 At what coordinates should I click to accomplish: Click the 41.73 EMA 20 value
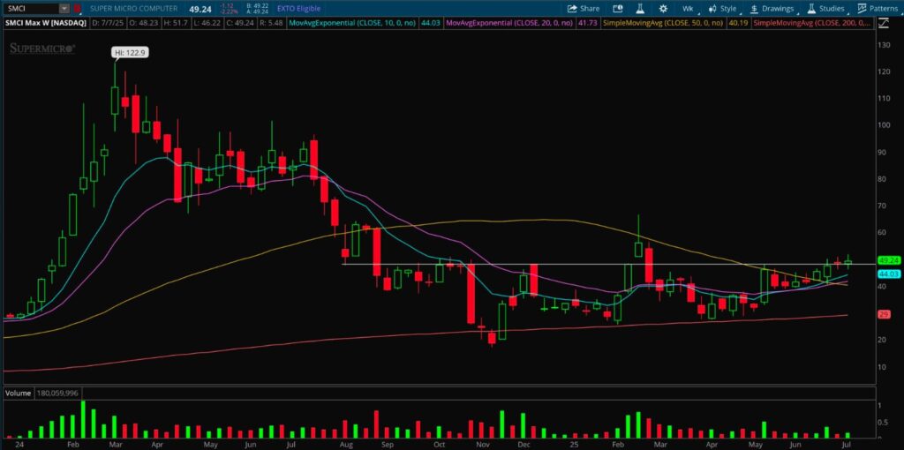coord(587,23)
